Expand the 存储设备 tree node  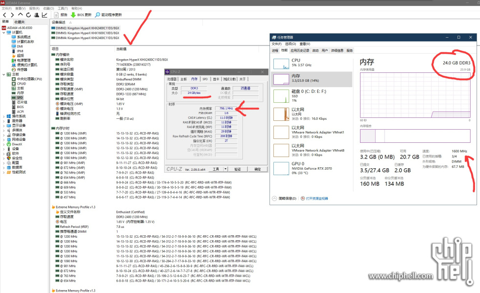pos(4,135)
